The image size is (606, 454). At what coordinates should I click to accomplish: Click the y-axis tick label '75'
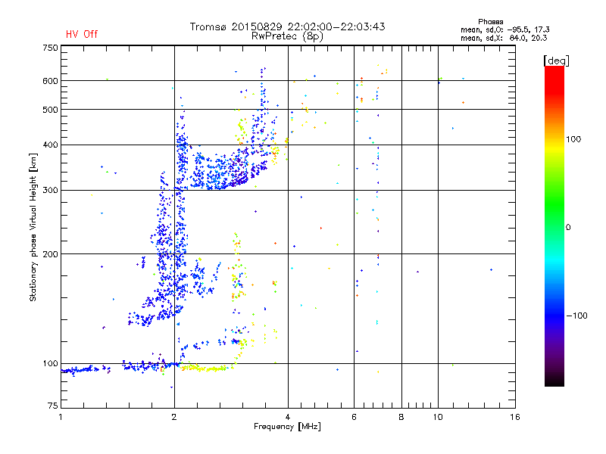coord(53,406)
